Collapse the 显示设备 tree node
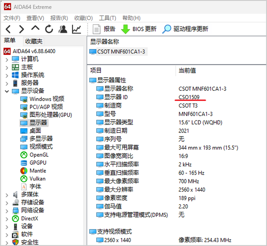 7,92
